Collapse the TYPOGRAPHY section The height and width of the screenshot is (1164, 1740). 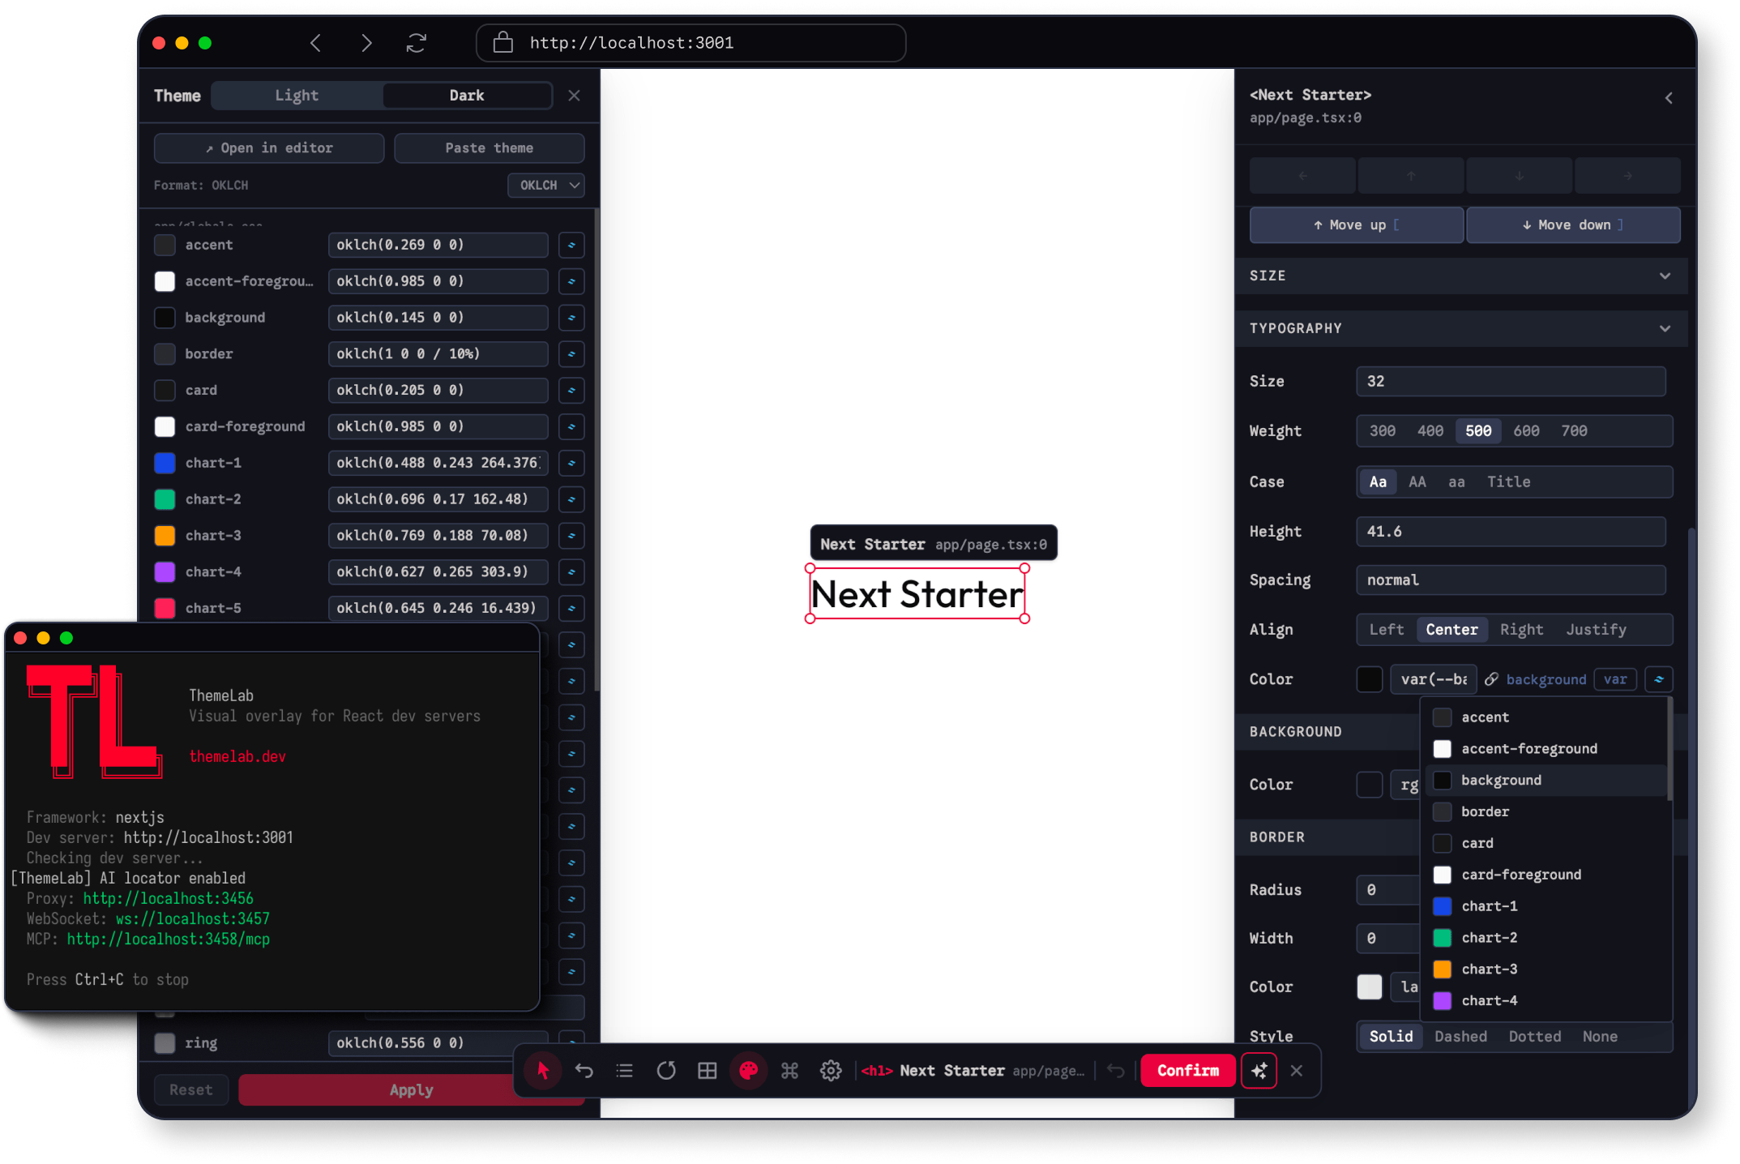coord(1461,329)
